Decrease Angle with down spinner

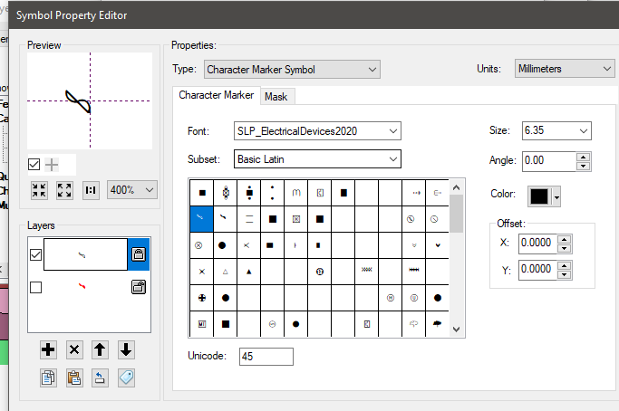(x=583, y=166)
